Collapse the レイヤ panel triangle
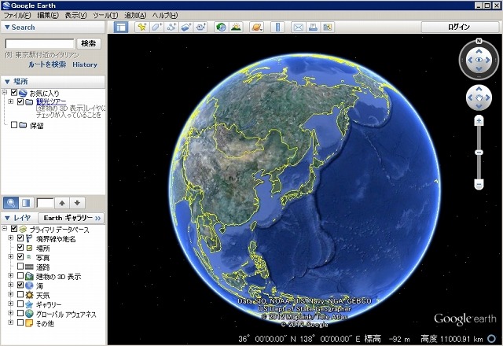This screenshot has height=346, width=503. (7, 219)
